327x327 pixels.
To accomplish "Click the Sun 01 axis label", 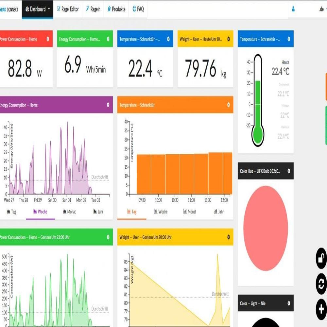I will [67, 200].
